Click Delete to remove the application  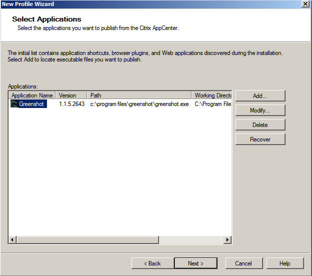[x=260, y=125]
